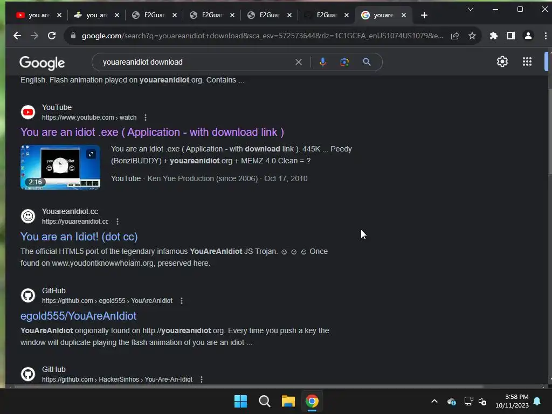This screenshot has width=552, height=414.
Task: Open egold555/YouAreAnIdiot GitHub link
Action: 78,316
